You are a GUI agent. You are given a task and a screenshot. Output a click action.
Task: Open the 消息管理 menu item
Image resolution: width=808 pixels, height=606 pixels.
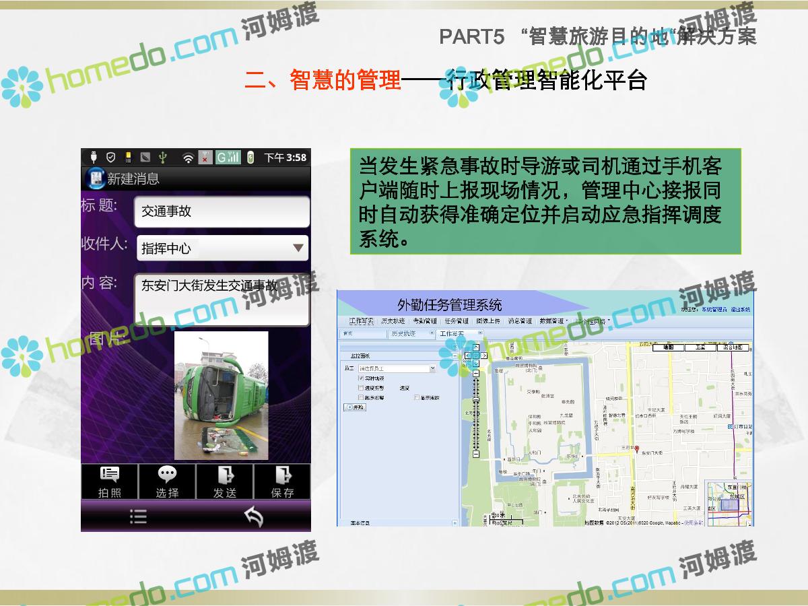520,321
